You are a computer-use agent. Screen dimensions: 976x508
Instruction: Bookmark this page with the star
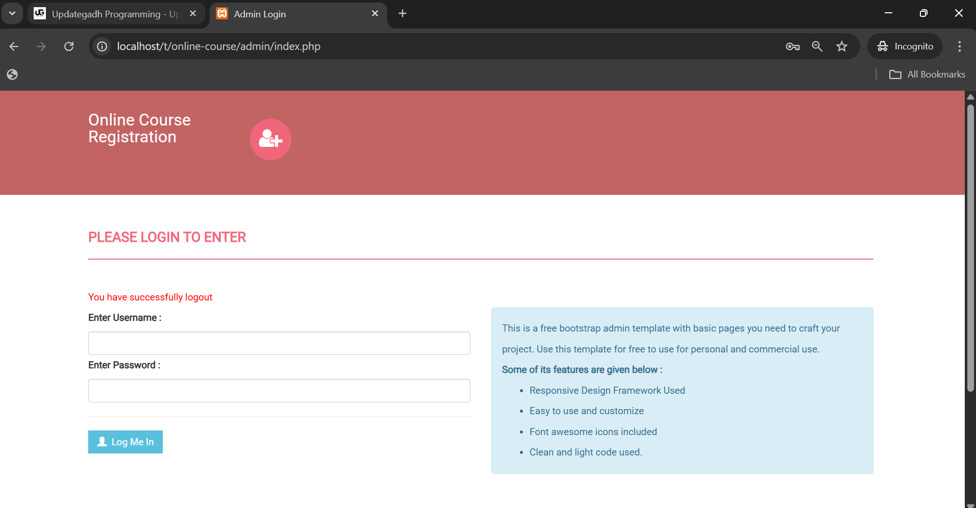[x=842, y=46]
